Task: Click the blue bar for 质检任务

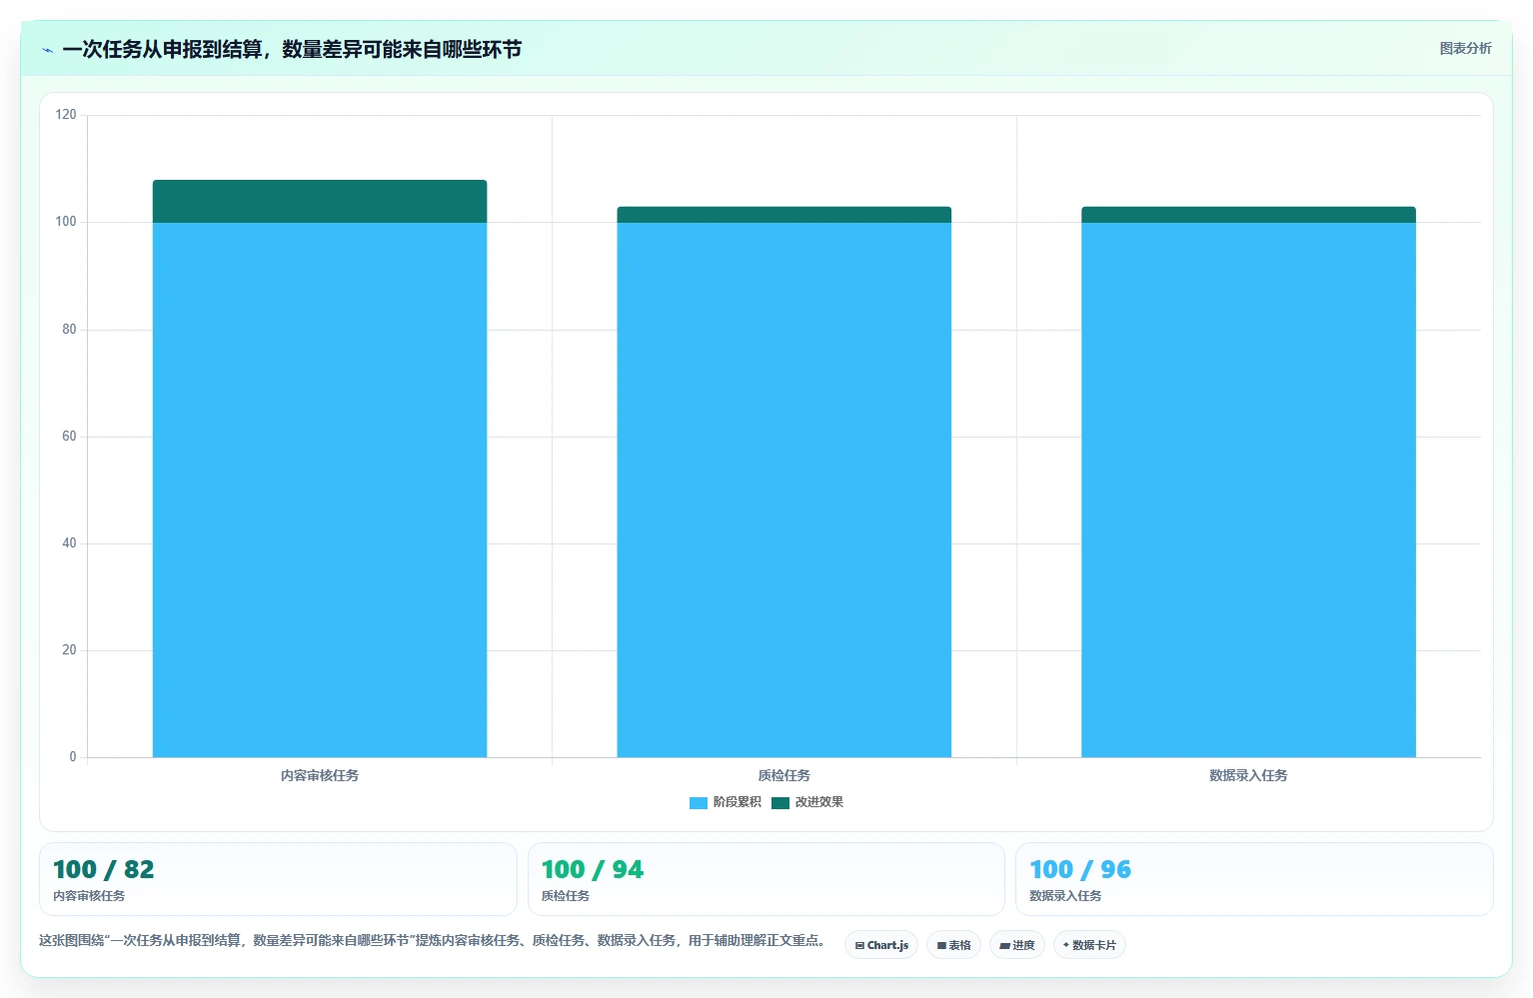Action: pos(784,490)
